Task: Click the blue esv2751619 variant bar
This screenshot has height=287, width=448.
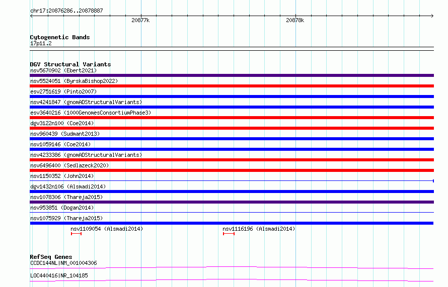Action: pyautogui.click(x=232, y=97)
